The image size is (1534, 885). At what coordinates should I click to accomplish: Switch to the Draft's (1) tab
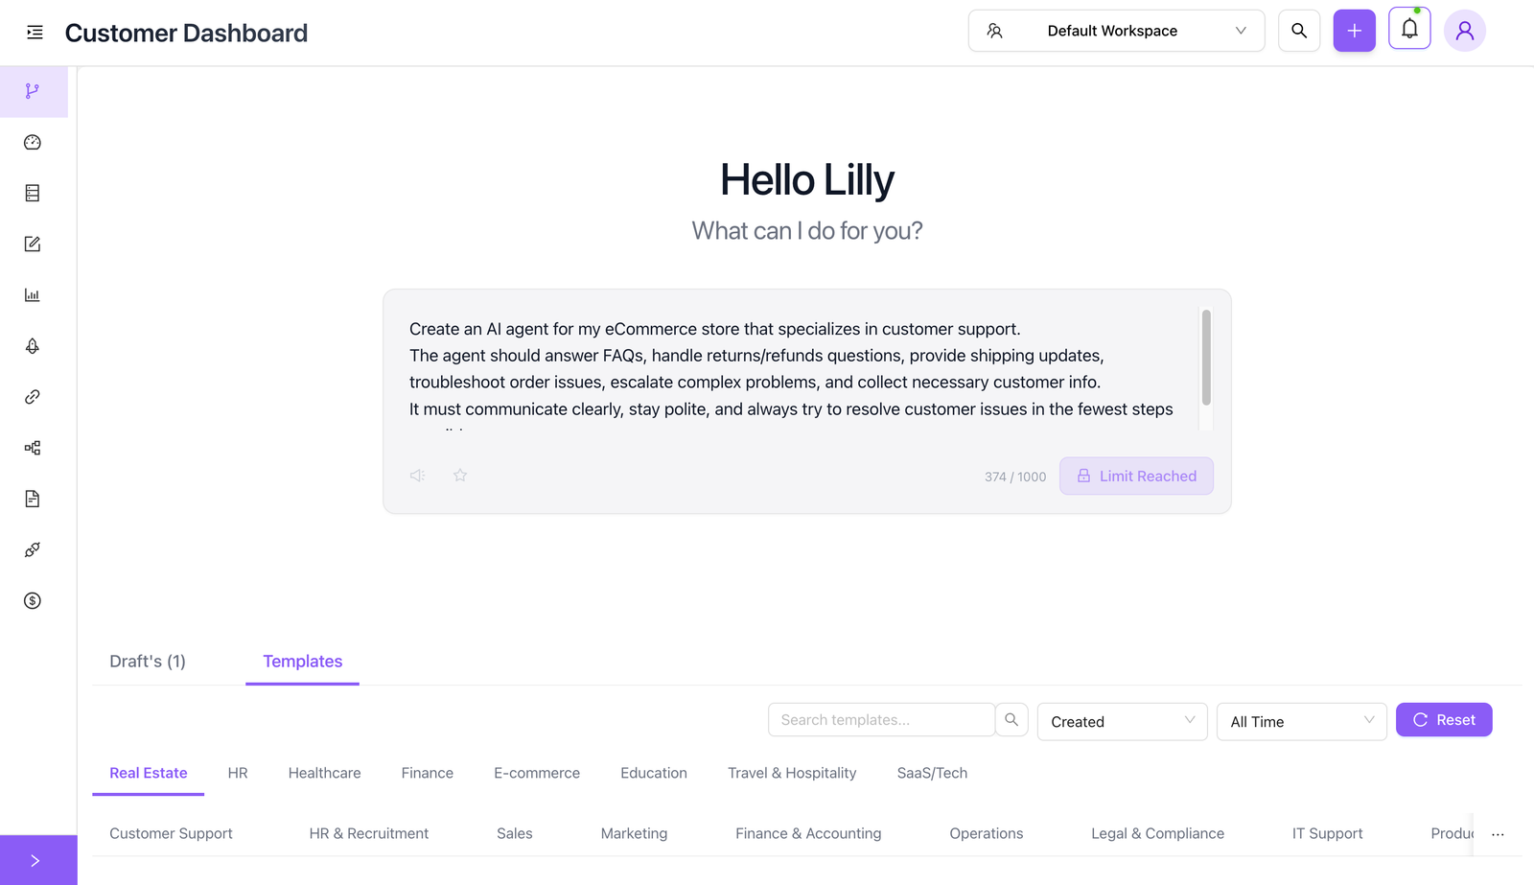click(x=148, y=662)
